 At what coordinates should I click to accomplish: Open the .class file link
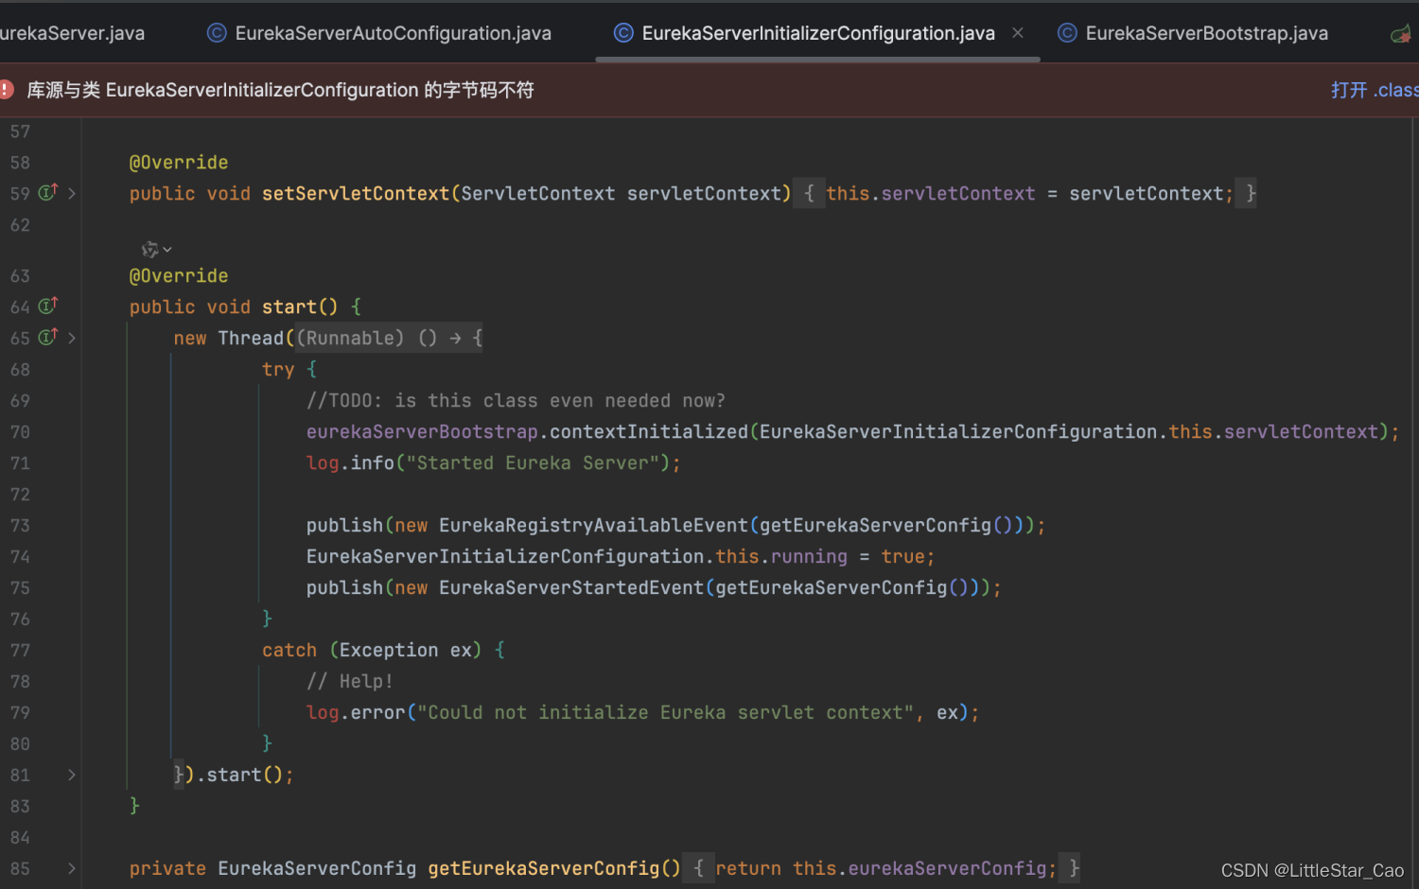click(1375, 90)
